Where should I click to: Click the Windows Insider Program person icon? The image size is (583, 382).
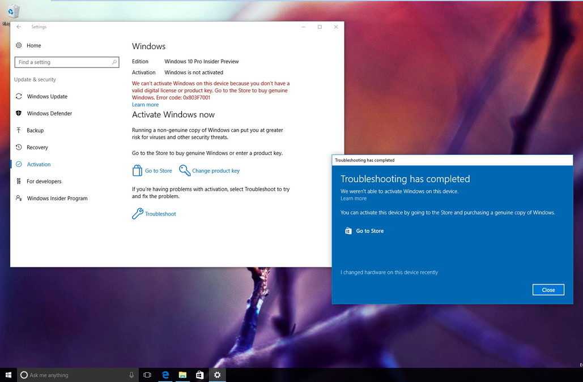coord(19,198)
